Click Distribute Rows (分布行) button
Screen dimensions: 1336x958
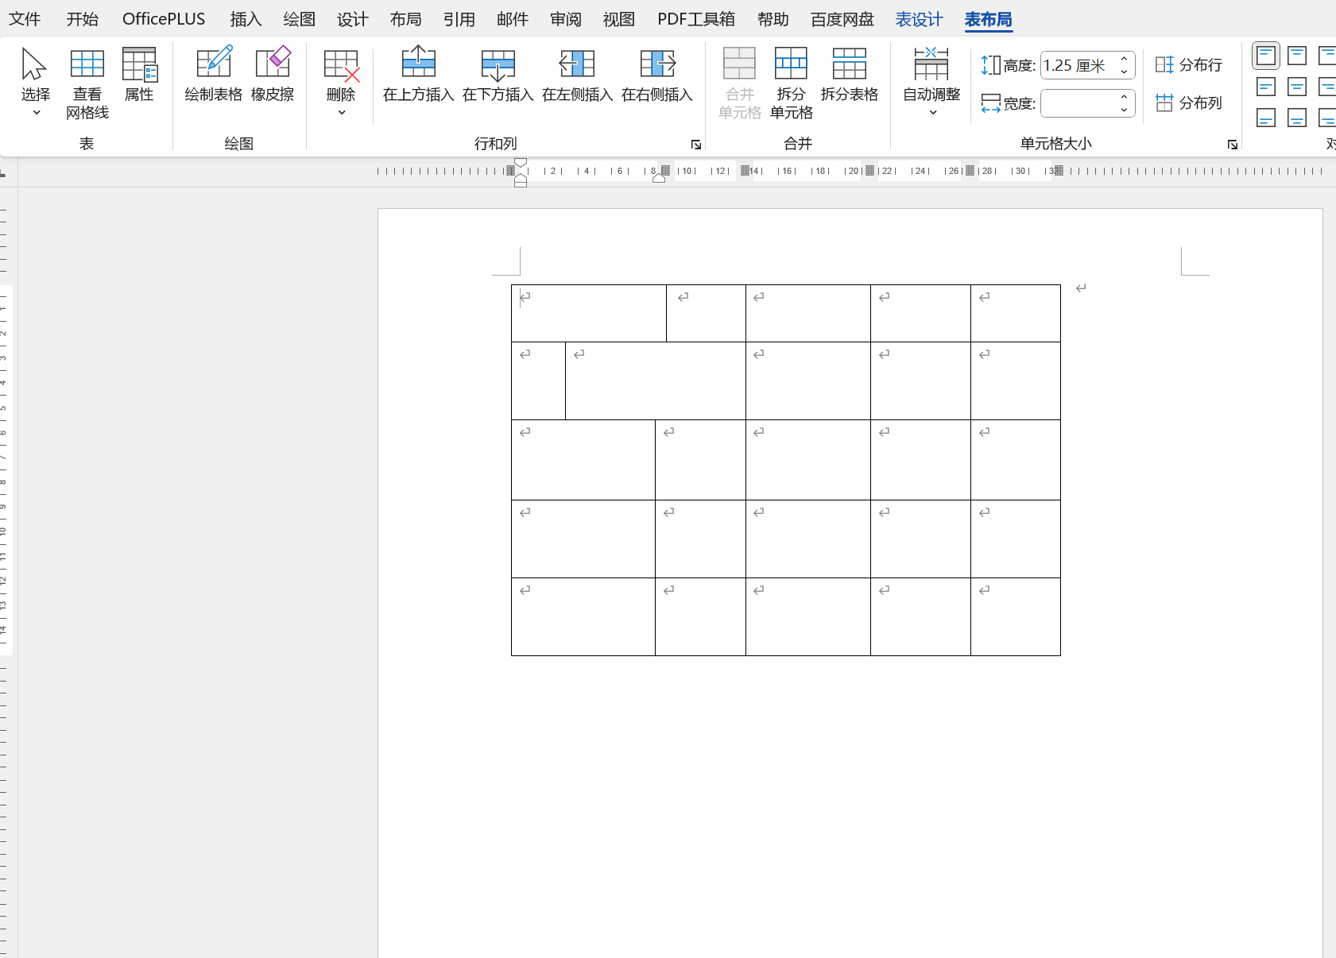pyautogui.click(x=1189, y=65)
